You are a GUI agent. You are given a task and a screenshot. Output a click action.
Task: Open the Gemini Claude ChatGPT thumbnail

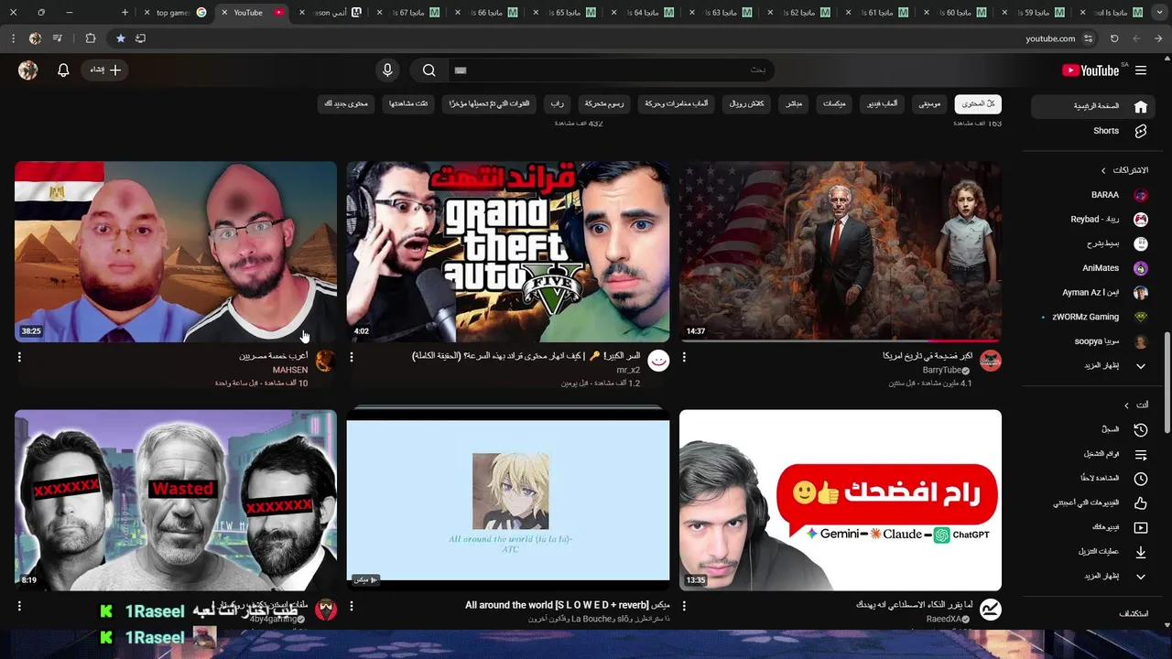point(840,500)
